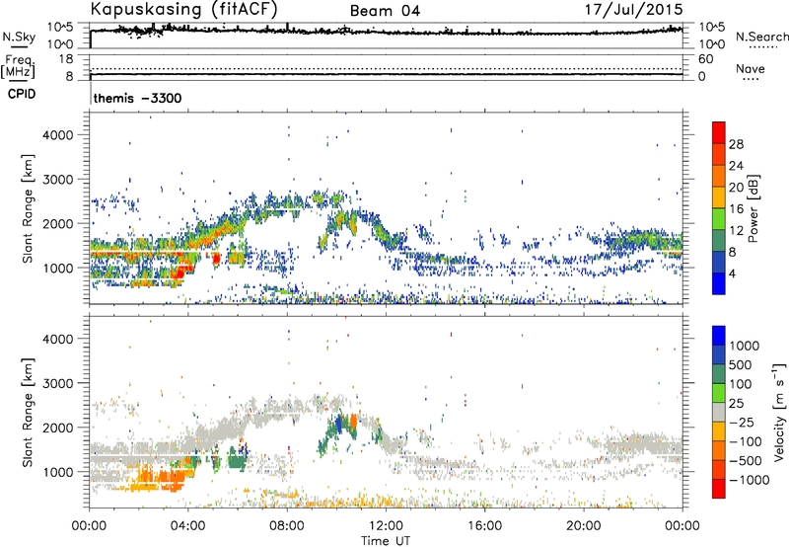Click the 60 Nave axis tick
The width and height of the screenshot is (789, 547).
(x=705, y=59)
